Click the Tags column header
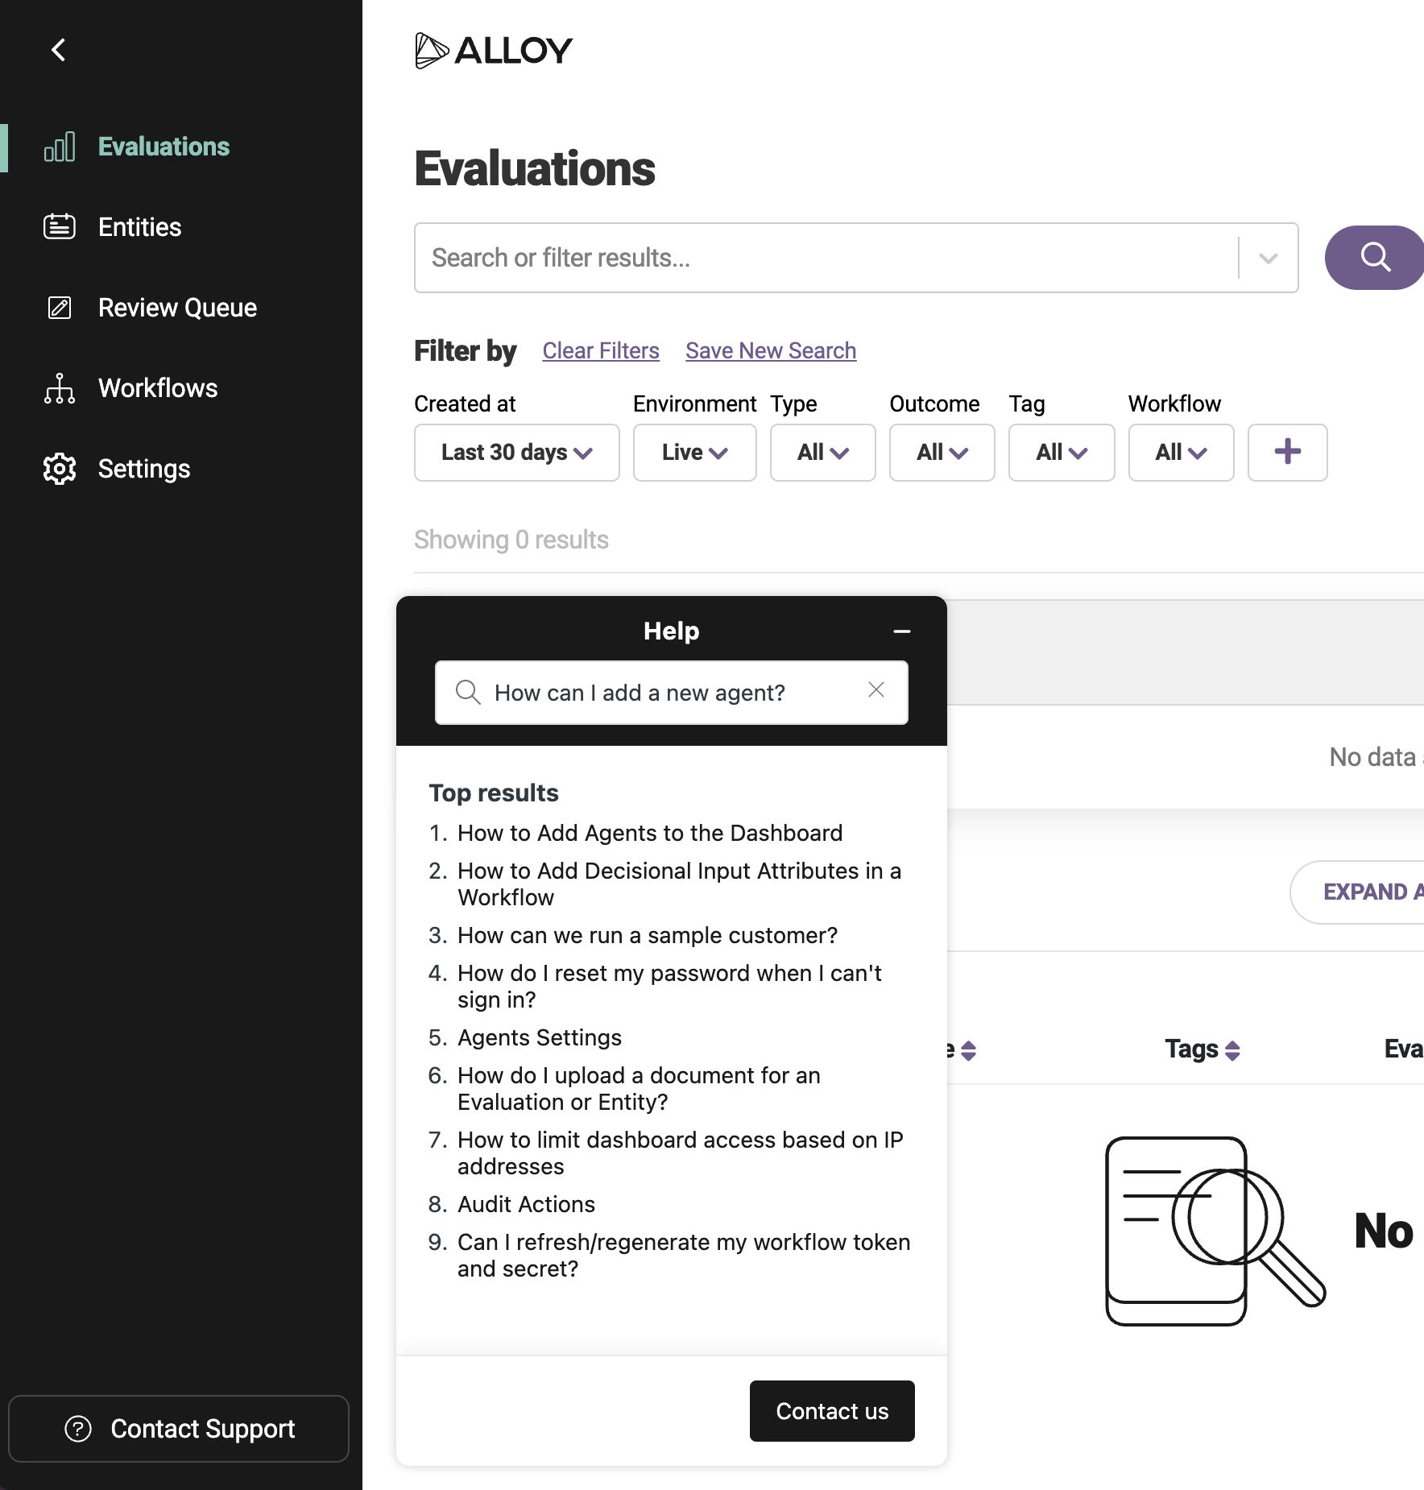Screen dimensions: 1424x1490 click(x=1192, y=1049)
